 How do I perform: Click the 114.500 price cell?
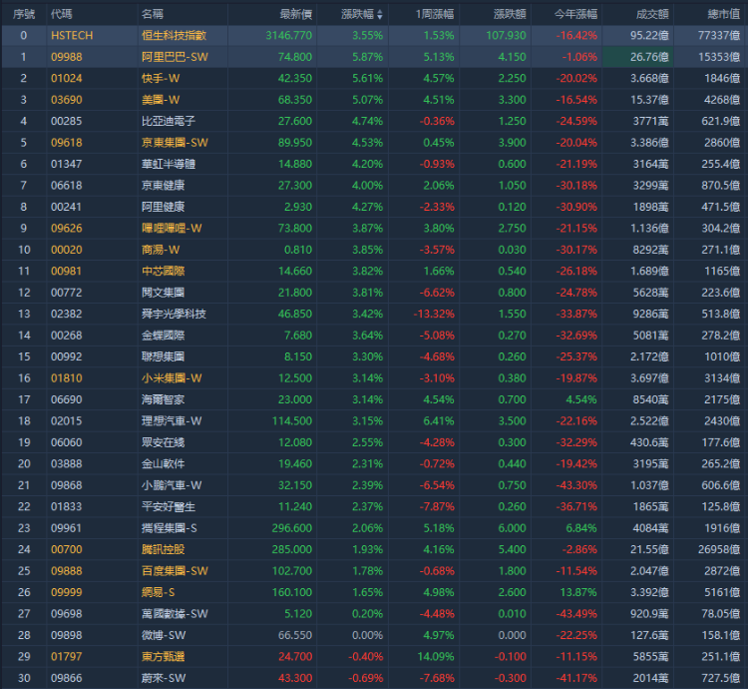point(292,420)
